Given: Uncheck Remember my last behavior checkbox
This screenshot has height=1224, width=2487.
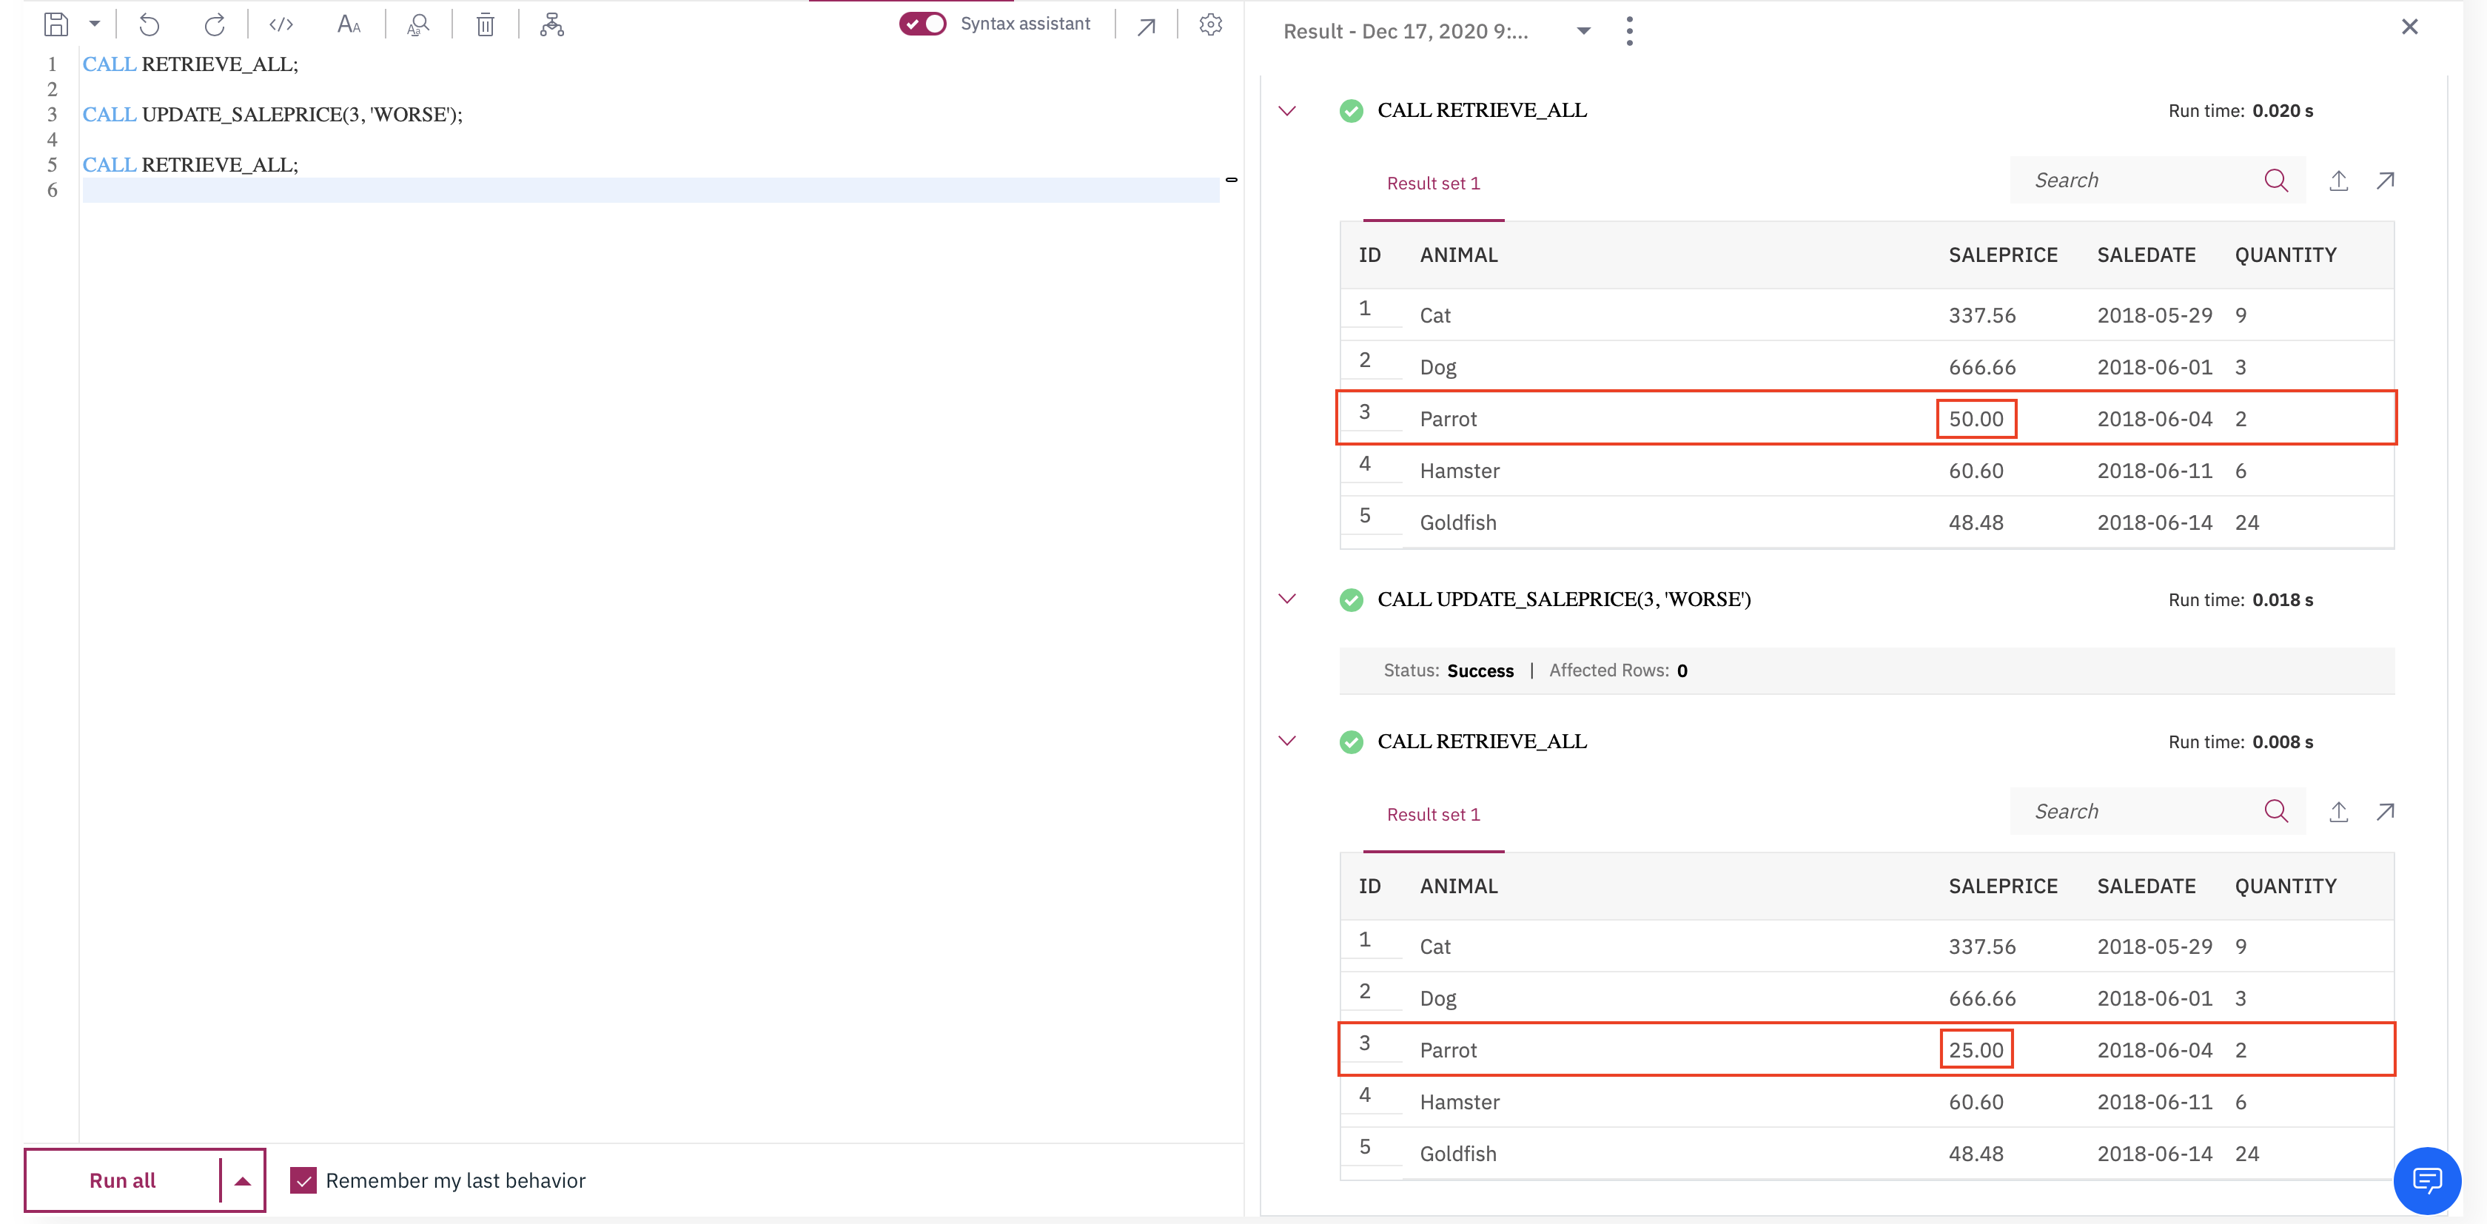Looking at the screenshot, I should [304, 1180].
